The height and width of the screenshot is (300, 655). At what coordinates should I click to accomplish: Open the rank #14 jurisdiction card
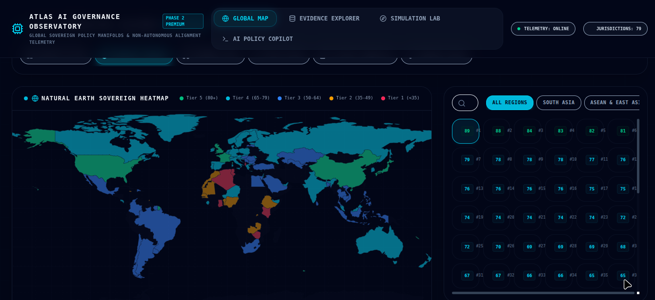point(497,189)
